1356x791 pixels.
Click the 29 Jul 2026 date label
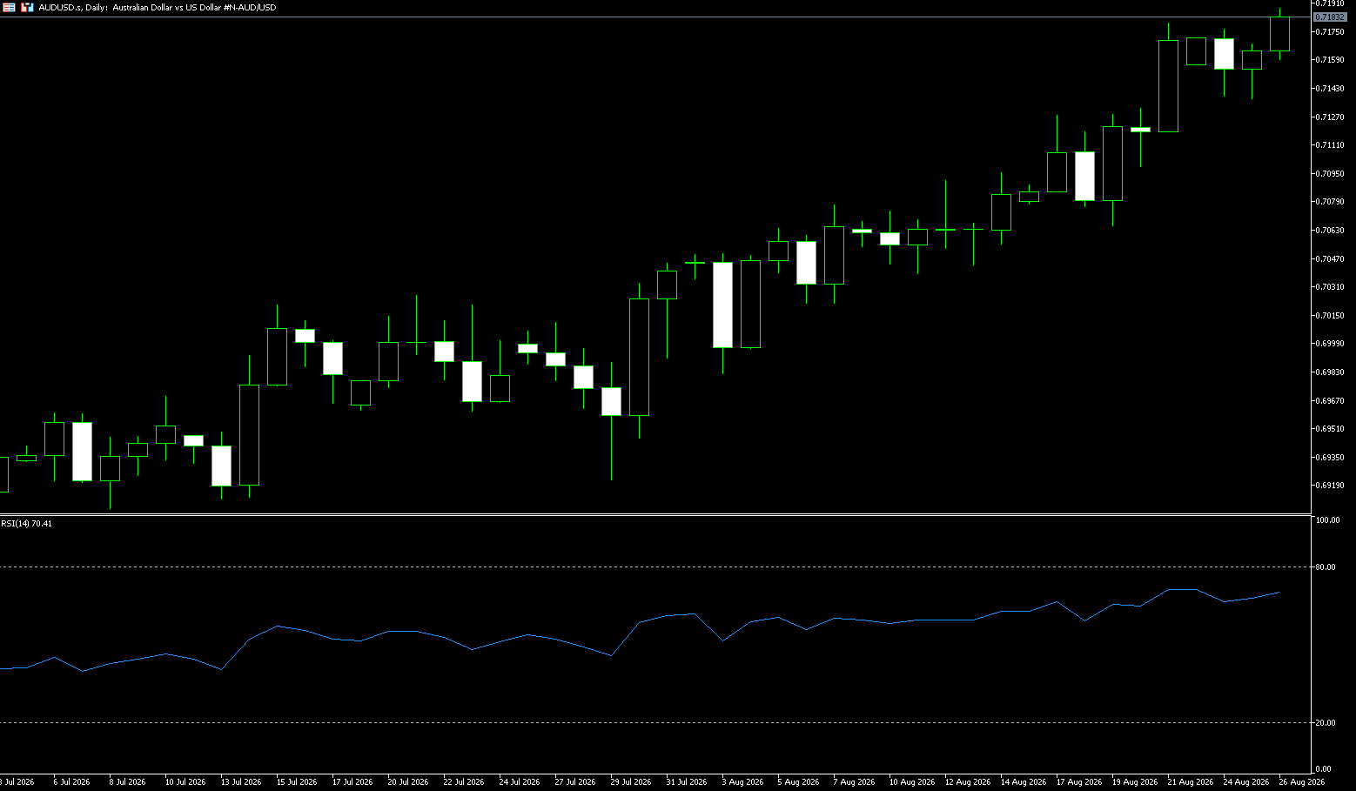pyautogui.click(x=631, y=782)
